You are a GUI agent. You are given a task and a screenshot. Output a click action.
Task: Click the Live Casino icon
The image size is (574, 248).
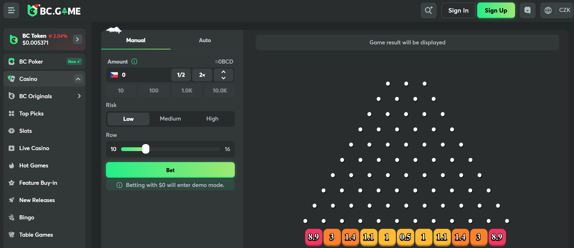click(12, 148)
